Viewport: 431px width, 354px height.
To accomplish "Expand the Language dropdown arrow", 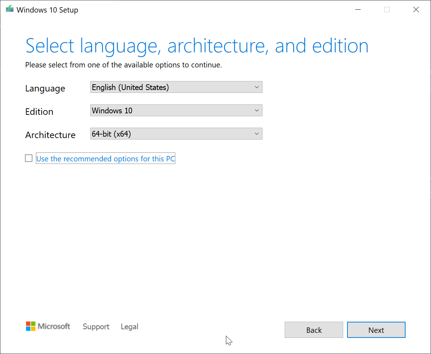I will point(256,87).
